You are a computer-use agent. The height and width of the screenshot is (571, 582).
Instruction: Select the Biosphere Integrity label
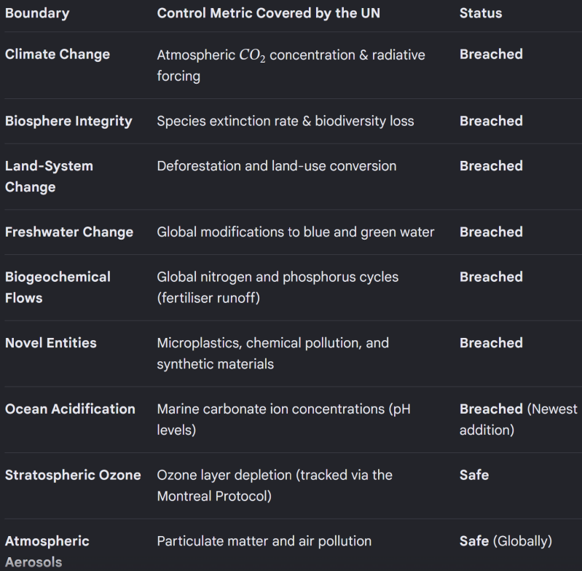(x=68, y=121)
